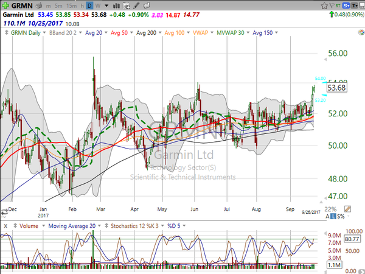The height and width of the screenshot is (274, 365).
Task: Open the Avg 100 indicator dropdown
Action: tap(188, 33)
